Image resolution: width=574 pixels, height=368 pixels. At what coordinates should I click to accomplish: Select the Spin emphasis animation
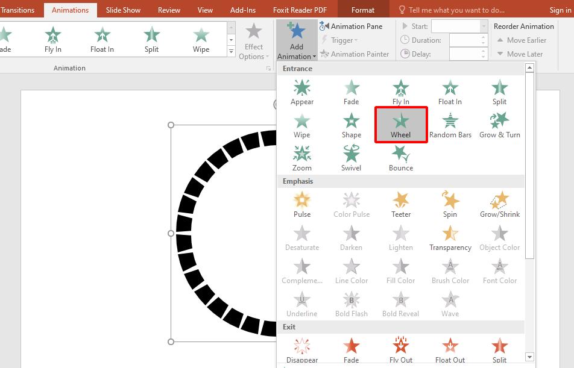(449, 202)
